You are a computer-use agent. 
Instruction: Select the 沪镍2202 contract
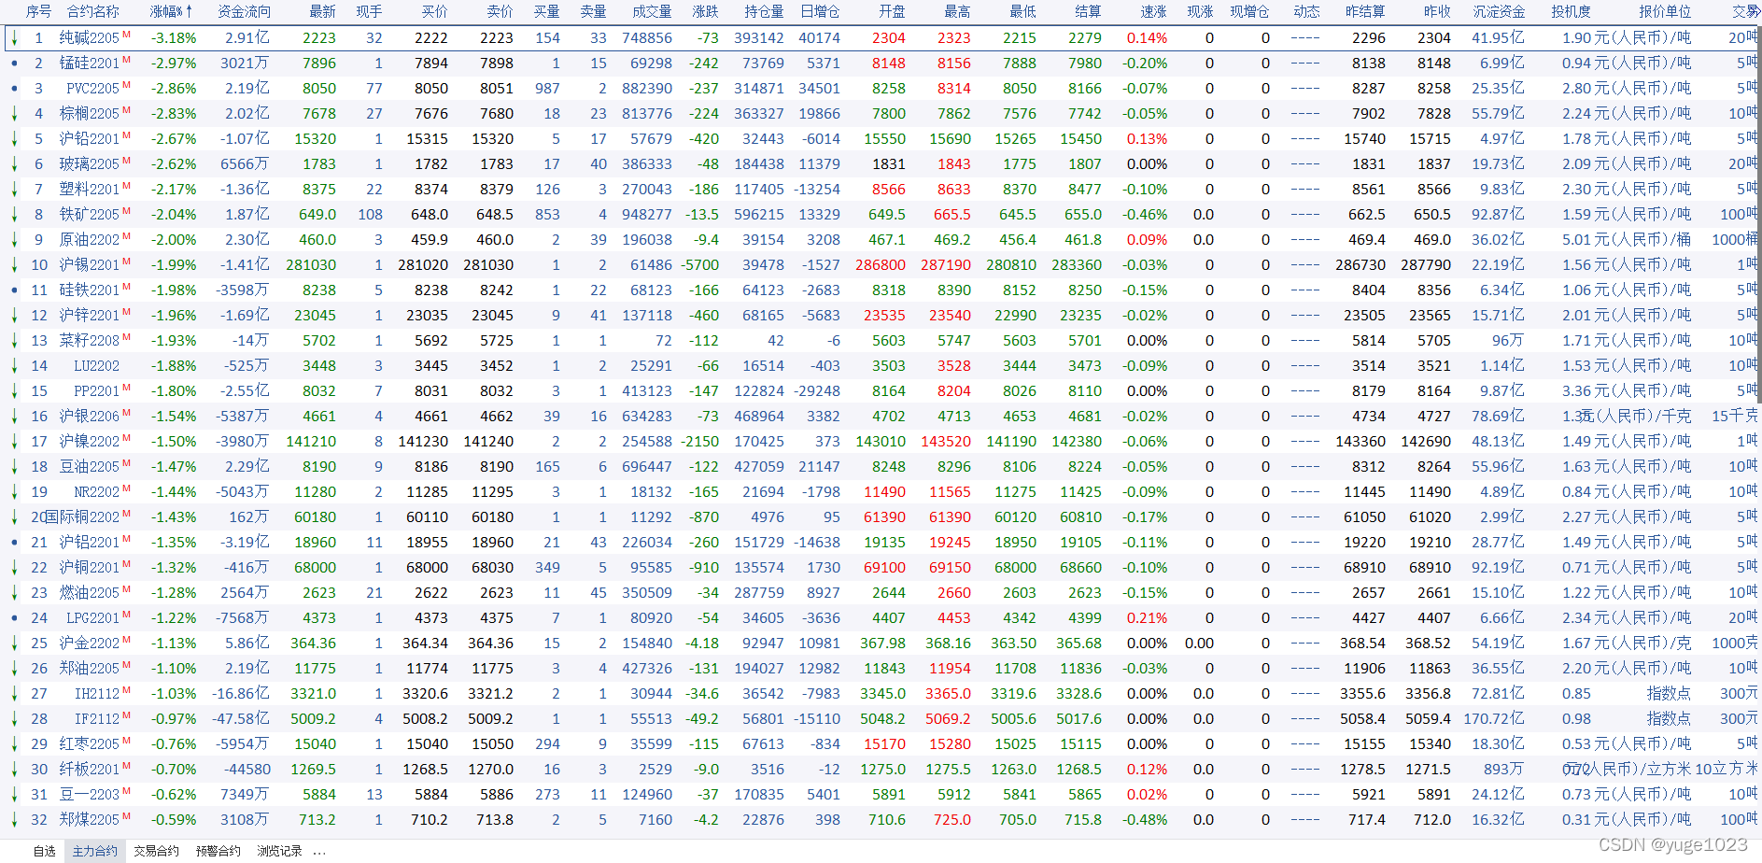point(90,441)
